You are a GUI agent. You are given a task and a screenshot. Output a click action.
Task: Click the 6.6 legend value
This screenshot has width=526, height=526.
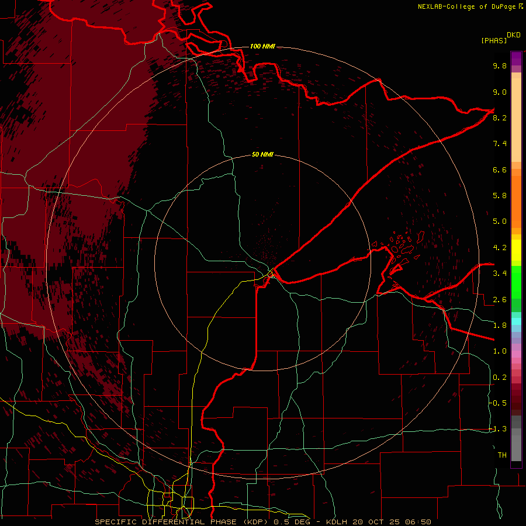pos(500,169)
